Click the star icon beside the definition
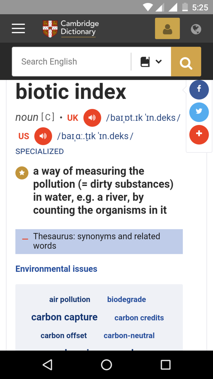213x379 pixels. (x=22, y=173)
